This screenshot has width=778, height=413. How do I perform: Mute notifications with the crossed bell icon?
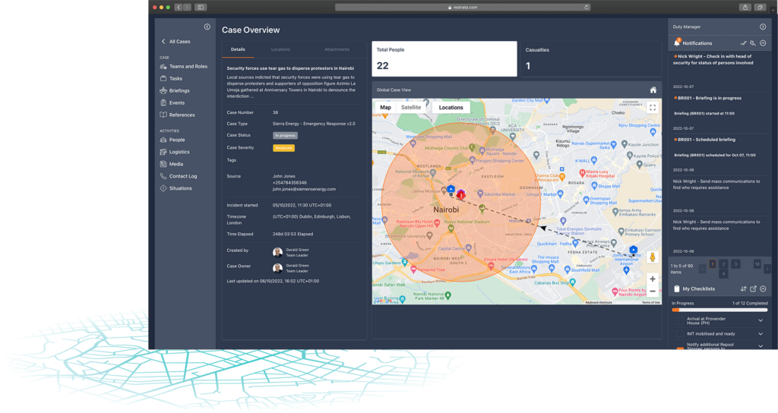pyautogui.click(x=753, y=43)
